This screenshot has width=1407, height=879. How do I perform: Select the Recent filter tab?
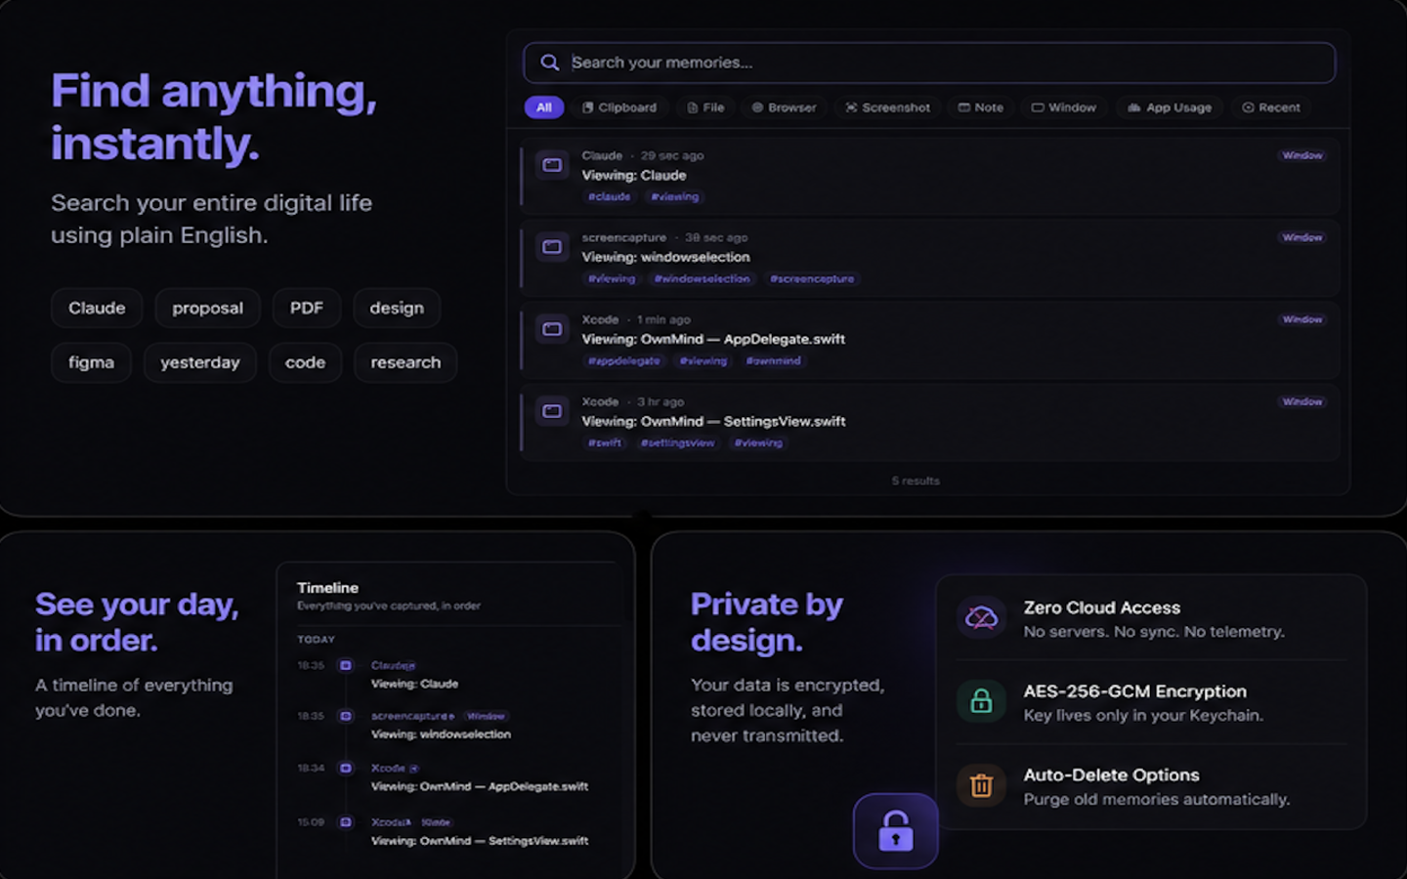coord(1271,107)
